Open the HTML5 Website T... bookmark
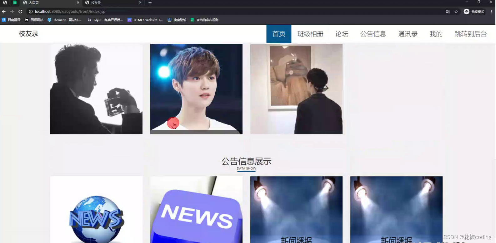Image resolution: width=496 pixels, height=243 pixels. click(145, 20)
